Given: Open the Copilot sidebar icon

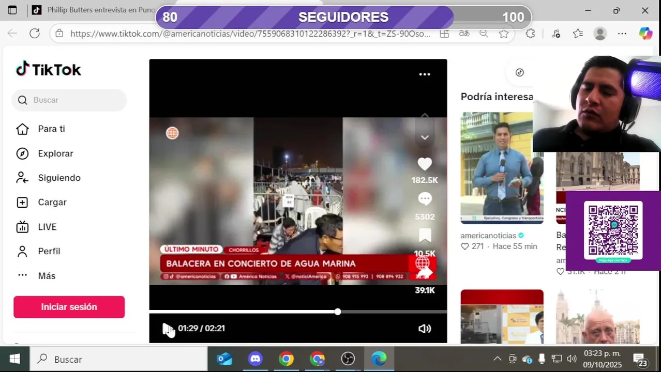Looking at the screenshot, I should click(645, 34).
